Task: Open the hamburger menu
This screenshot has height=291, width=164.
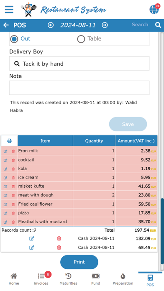Action: (x=9, y=9)
